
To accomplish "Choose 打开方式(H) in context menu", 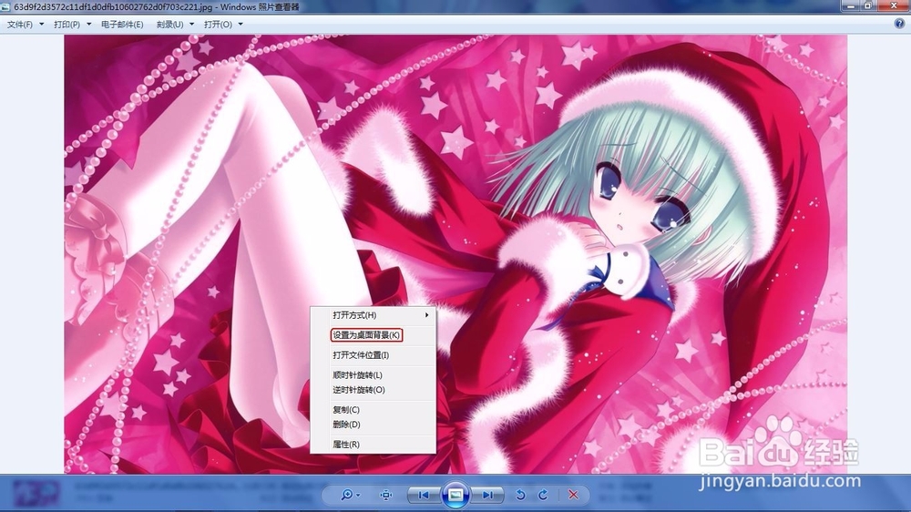I will 373,315.
